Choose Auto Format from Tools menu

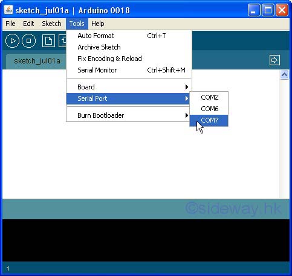tap(129, 36)
